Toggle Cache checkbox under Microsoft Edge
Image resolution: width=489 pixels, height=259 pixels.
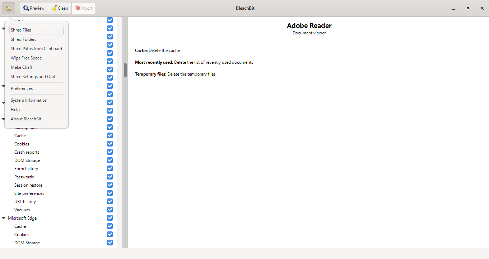click(110, 226)
